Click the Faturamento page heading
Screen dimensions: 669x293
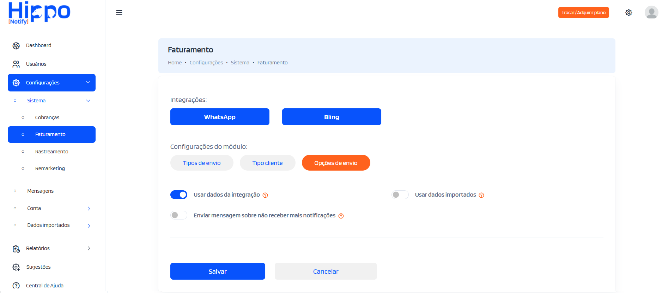(190, 50)
